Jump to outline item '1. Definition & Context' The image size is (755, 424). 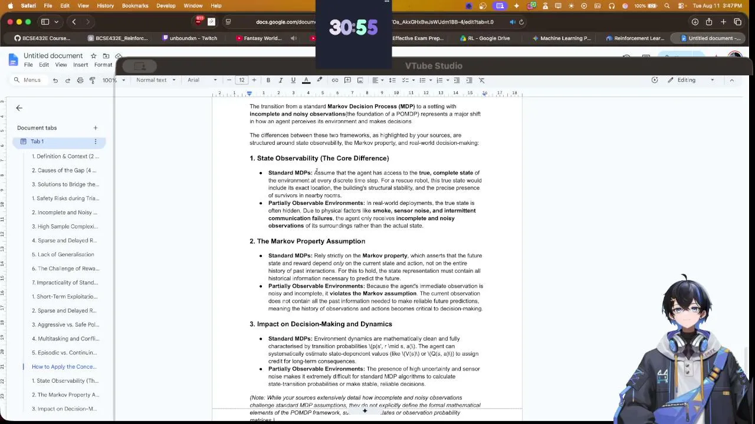(65, 157)
